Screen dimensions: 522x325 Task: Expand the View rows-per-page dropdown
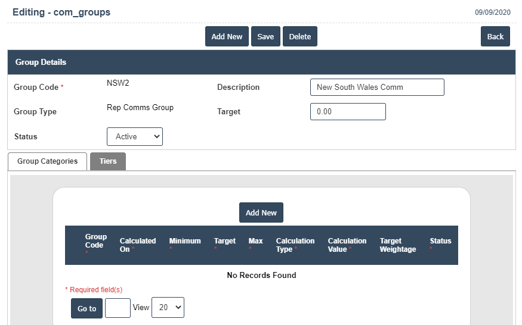tap(168, 308)
